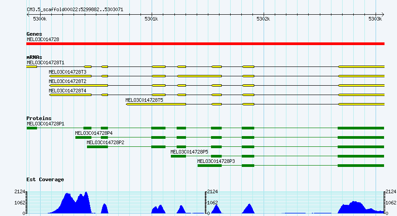397x216 pixels.
Task: Click the 5302k ruler position label
Action: [x=263, y=19]
